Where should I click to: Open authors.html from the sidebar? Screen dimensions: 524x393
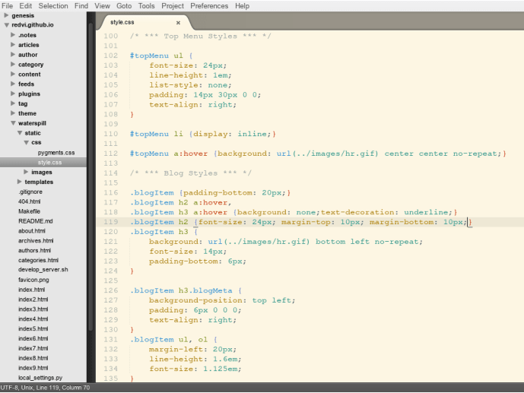[34, 250]
